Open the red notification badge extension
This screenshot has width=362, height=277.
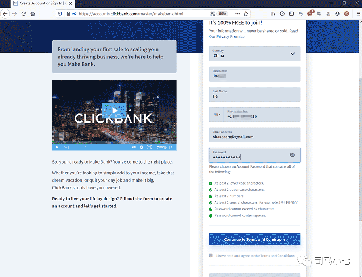point(310,13)
